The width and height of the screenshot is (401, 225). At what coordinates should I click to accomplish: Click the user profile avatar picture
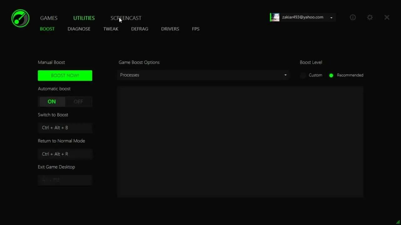point(275,17)
